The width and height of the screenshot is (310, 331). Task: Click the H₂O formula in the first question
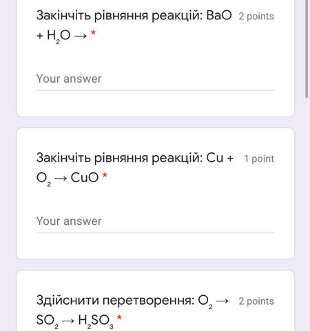[59, 37]
